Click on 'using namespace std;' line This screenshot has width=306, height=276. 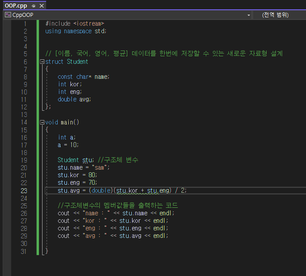(76, 31)
